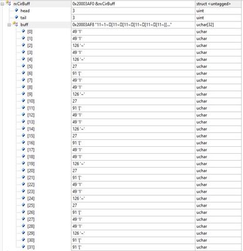243x251 pixels.
Task: Select array element label [21]
Action: tap(31, 178)
